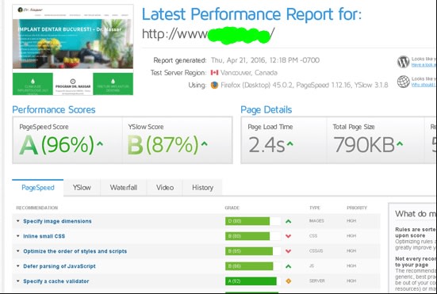The height and width of the screenshot is (294, 437).
Task: Expand Defer parsing of JavaScript recommendation
Action: pos(18,266)
